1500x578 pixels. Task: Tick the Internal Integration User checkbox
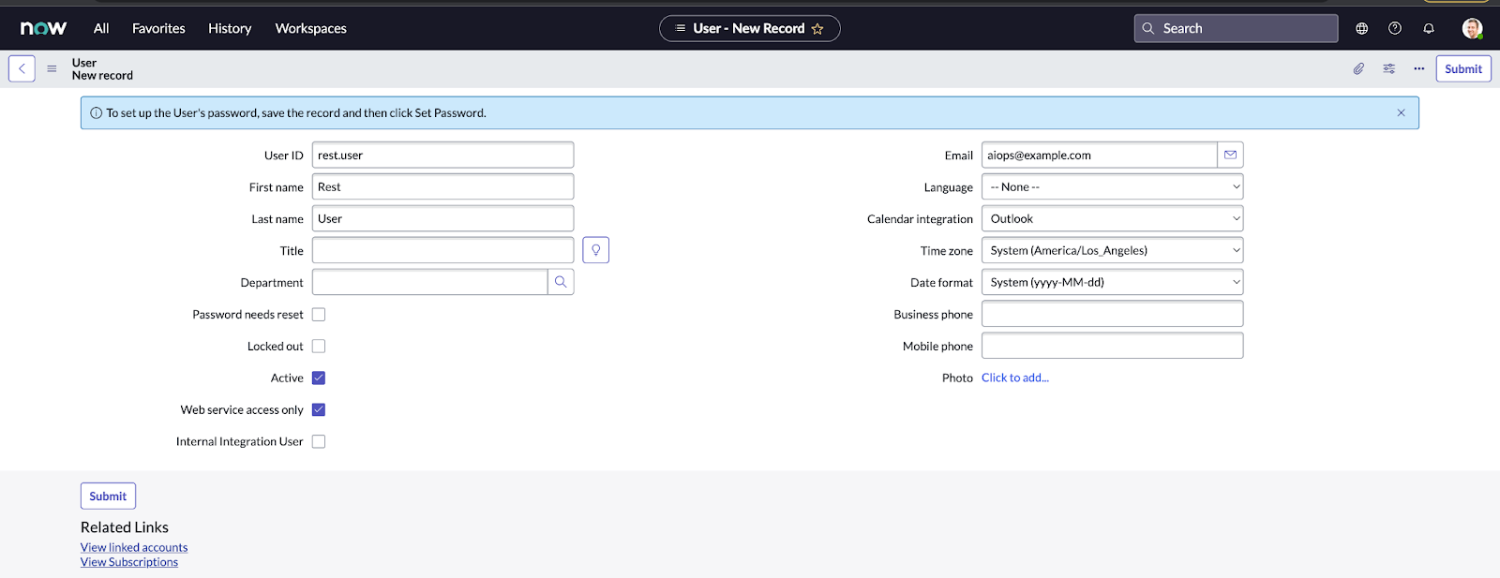[x=319, y=441]
